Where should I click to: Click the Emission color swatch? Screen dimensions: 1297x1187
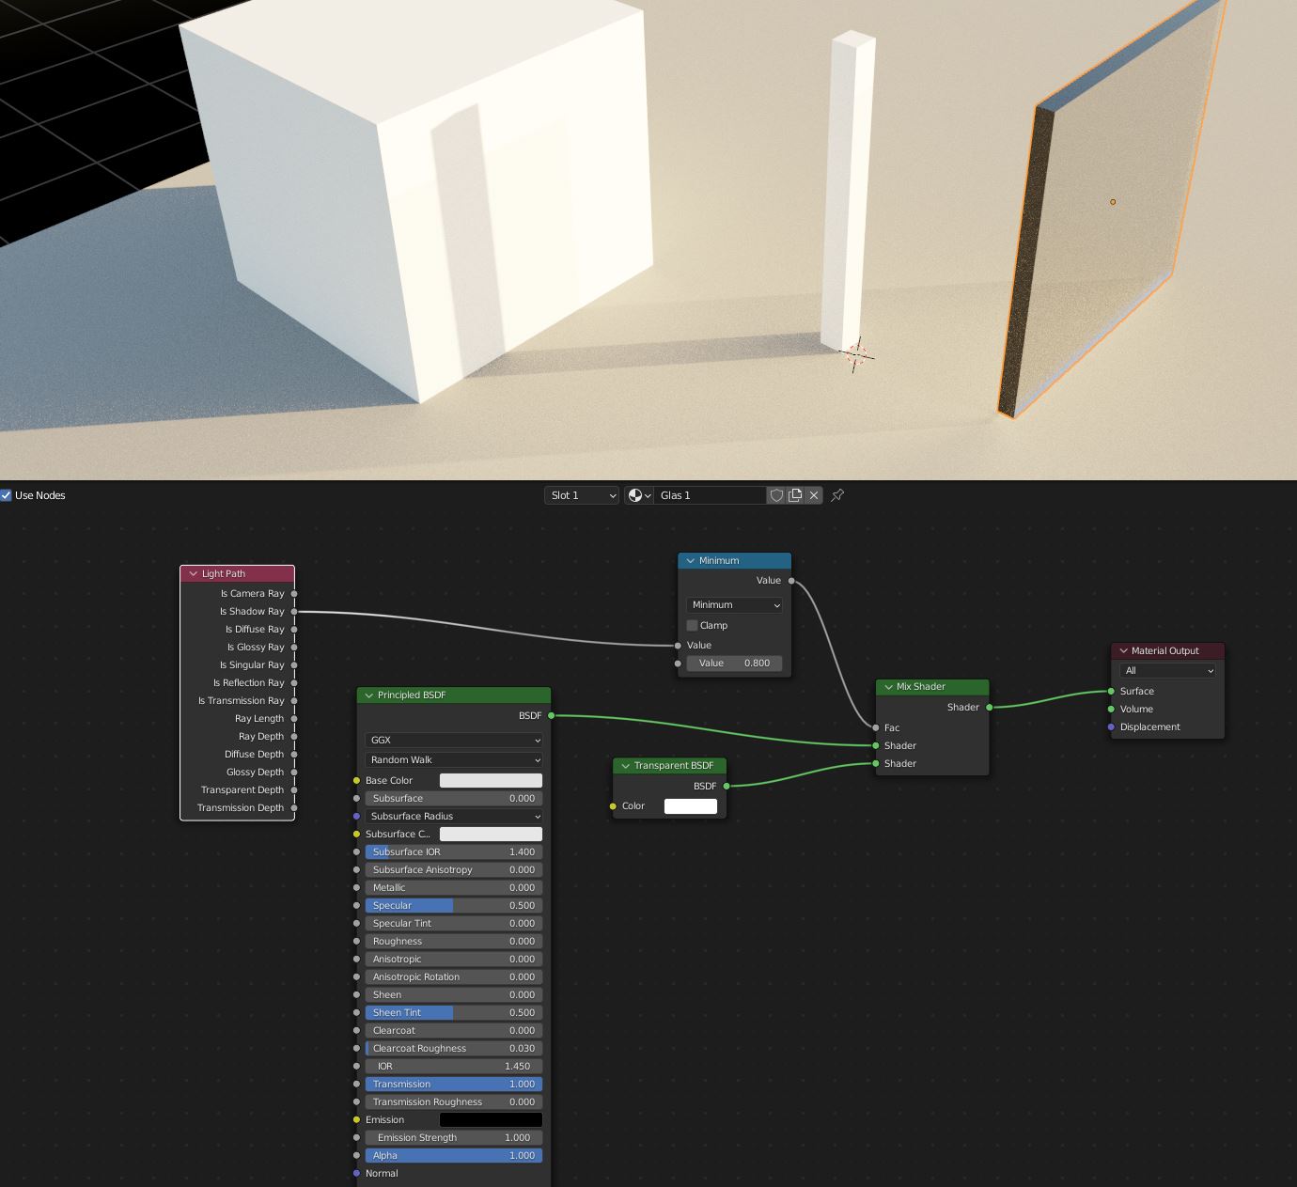tap(491, 1120)
